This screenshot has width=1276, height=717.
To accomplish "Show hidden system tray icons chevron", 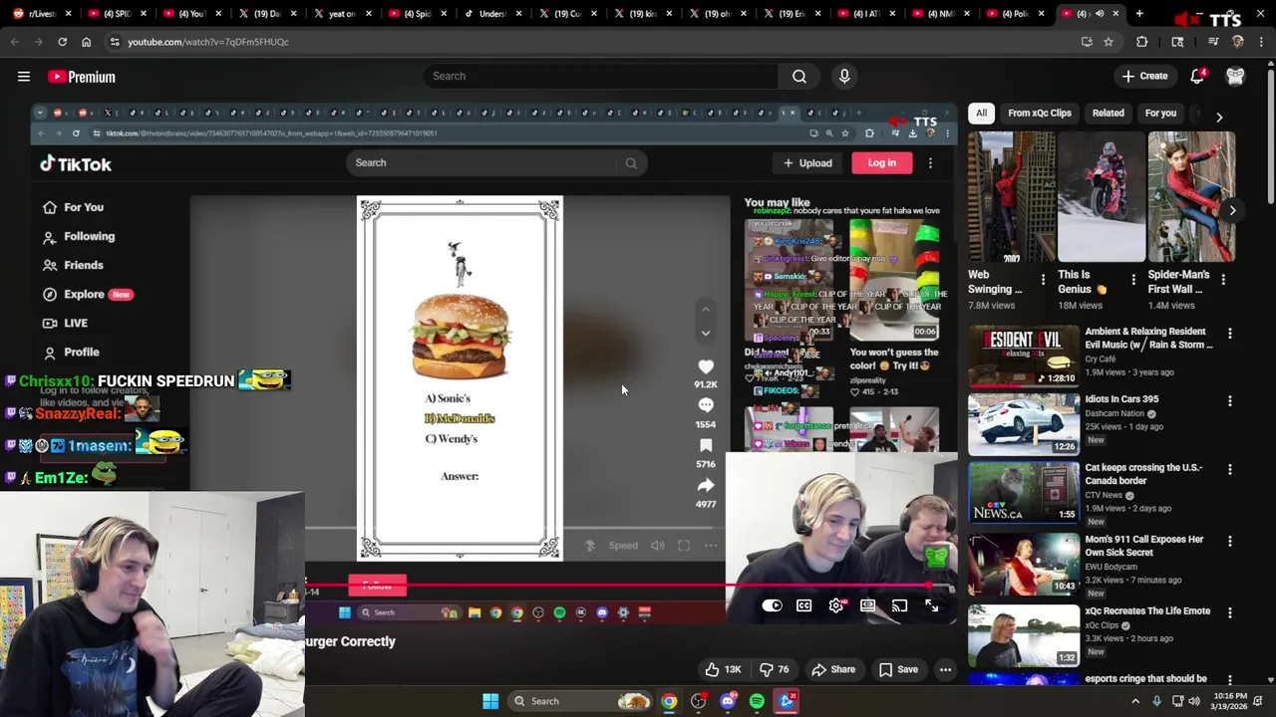I will (x=1134, y=701).
